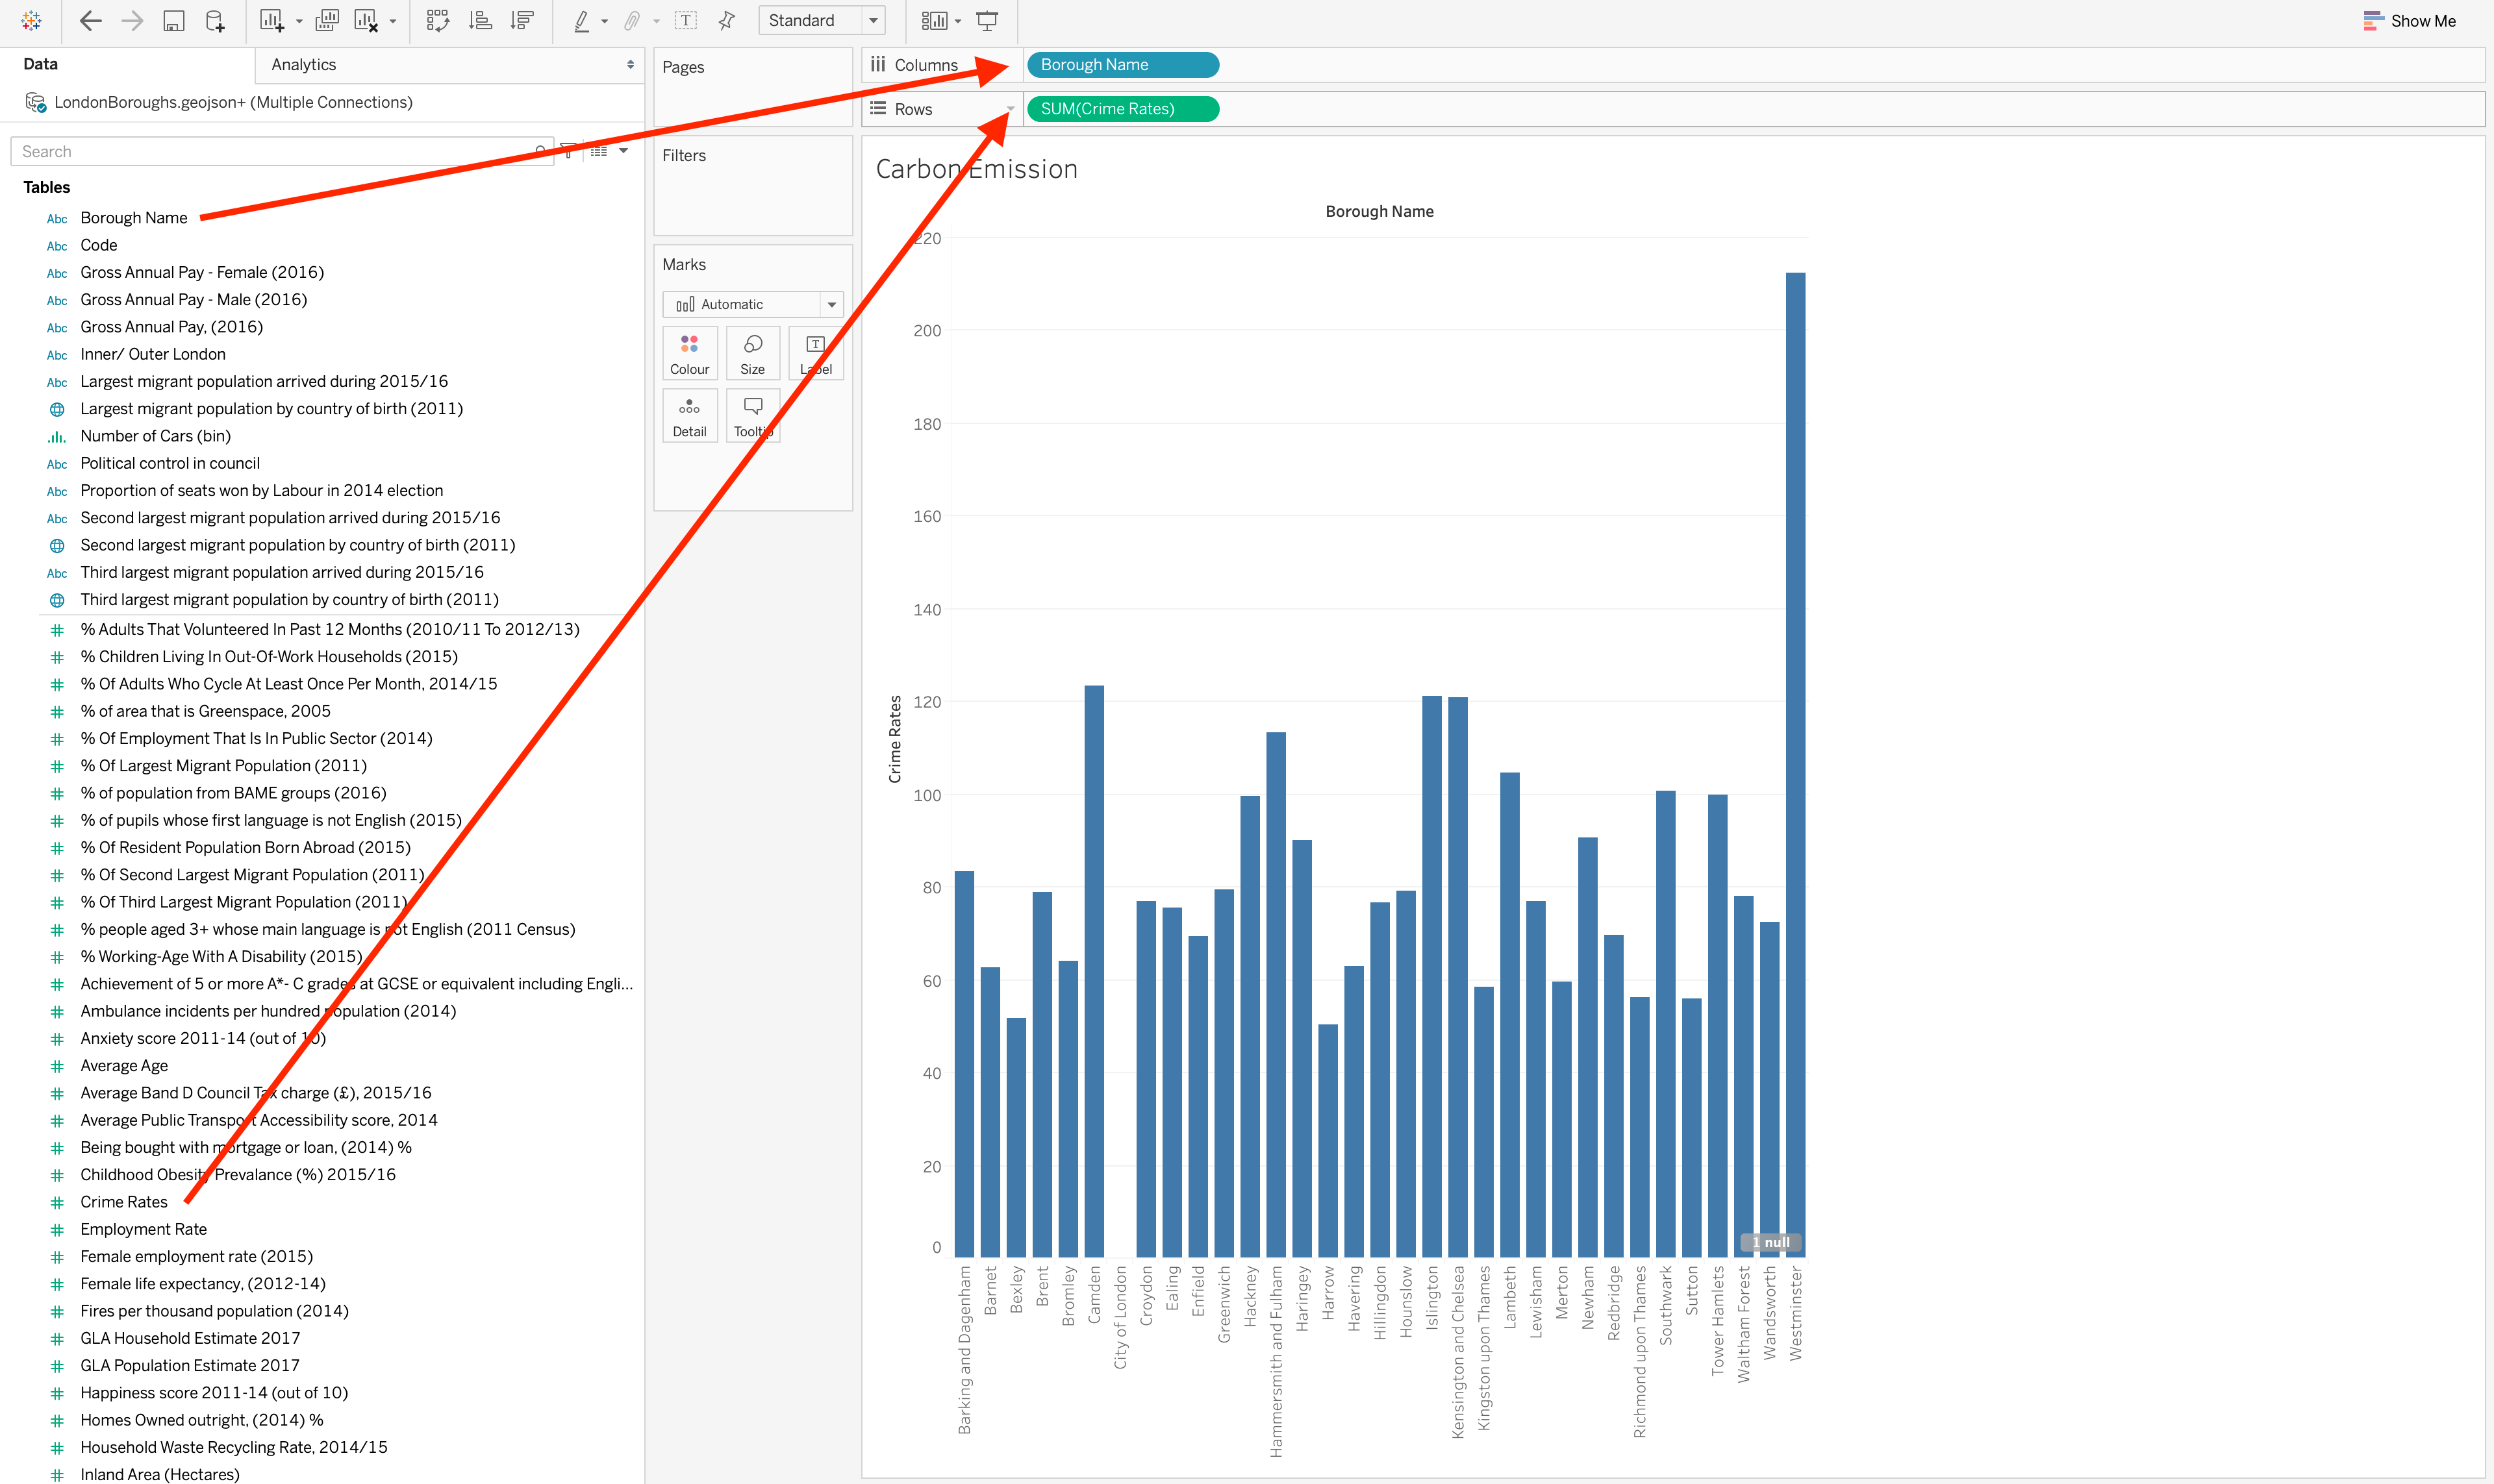Click the Search fields input box
This screenshot has height=1484, width=2494.
pyautogui.click(x=270, y=152)
